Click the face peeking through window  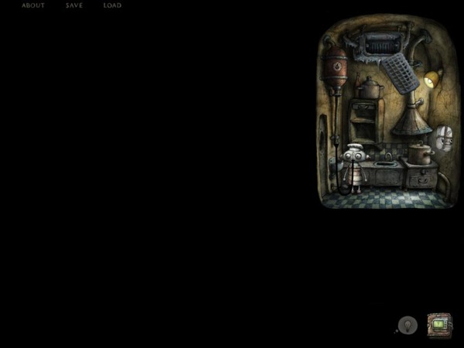(444, 138)
